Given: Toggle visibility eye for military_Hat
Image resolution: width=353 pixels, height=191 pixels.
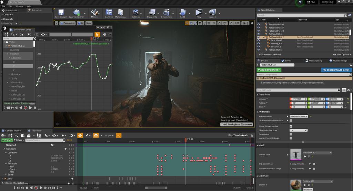Looking at the screenshot, I should click(259, 44).
